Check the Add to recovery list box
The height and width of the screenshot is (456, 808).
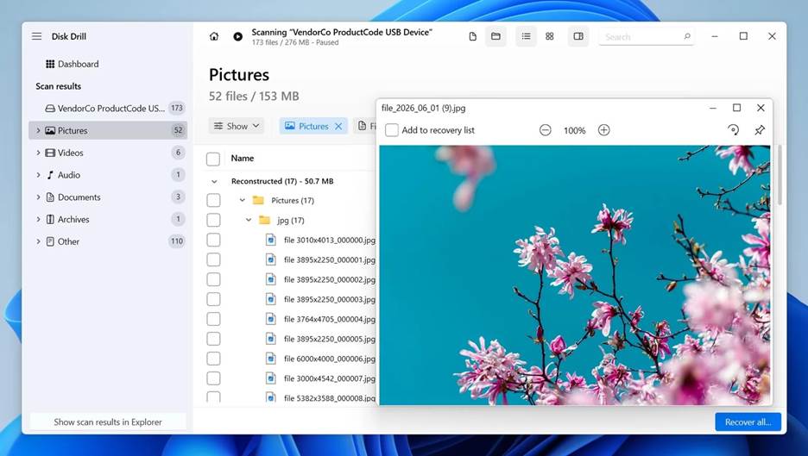pyautogui.click(x=392, y=130)
